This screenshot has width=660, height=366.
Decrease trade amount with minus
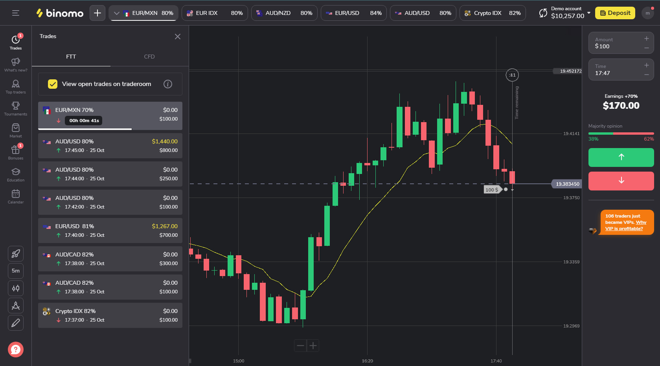(646, 48)
